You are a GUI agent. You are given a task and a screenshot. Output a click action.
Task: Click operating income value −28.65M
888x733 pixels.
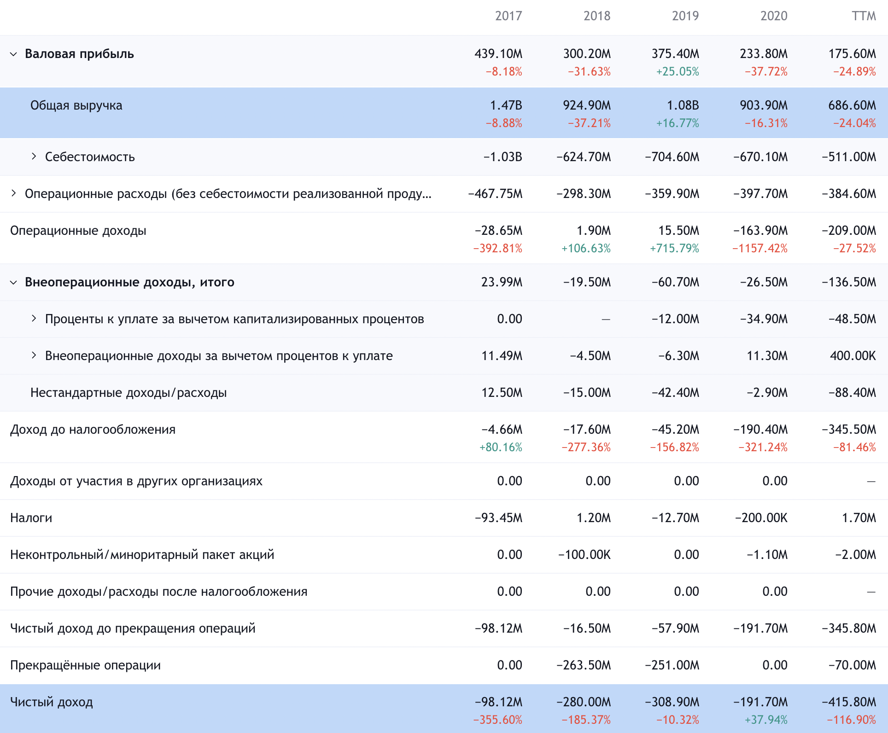coord(498,231)
